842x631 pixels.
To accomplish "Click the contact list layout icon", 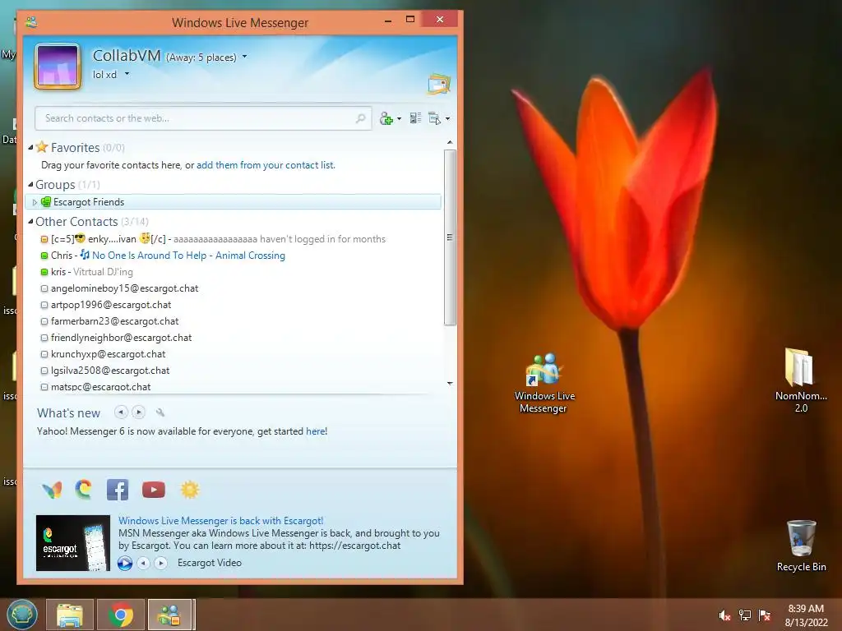I will pyautogui.click(x=415, y=118).
